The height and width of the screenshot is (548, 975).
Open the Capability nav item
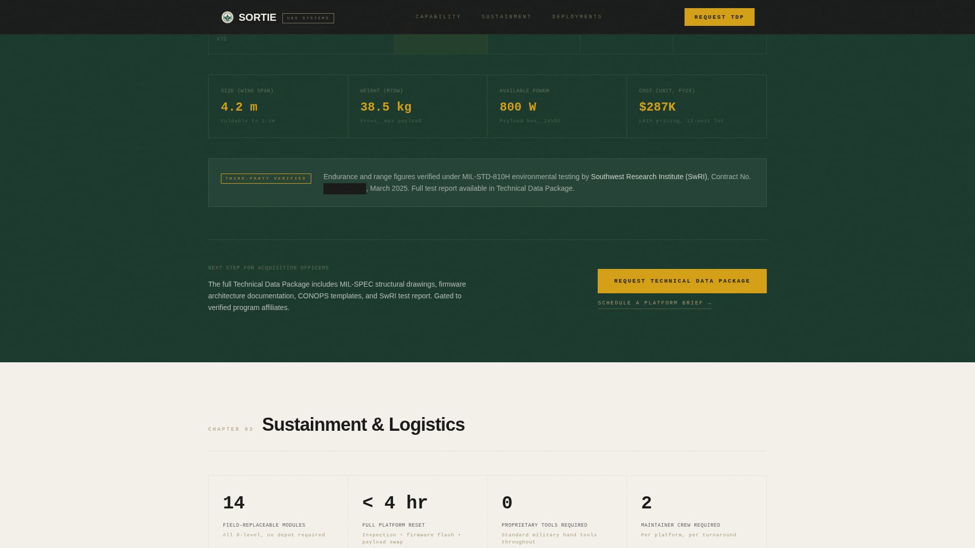tap(438, 17)
